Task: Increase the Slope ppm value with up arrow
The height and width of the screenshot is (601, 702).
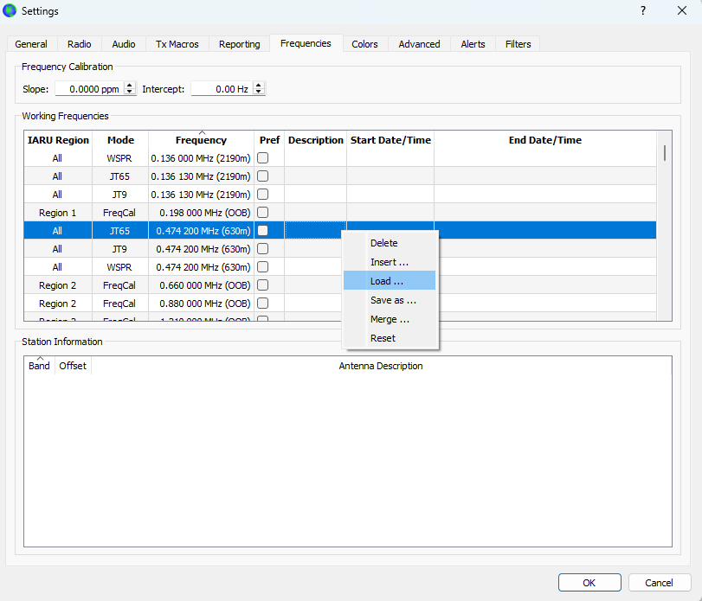Action: pyautogui.click(x=130, y=85)
